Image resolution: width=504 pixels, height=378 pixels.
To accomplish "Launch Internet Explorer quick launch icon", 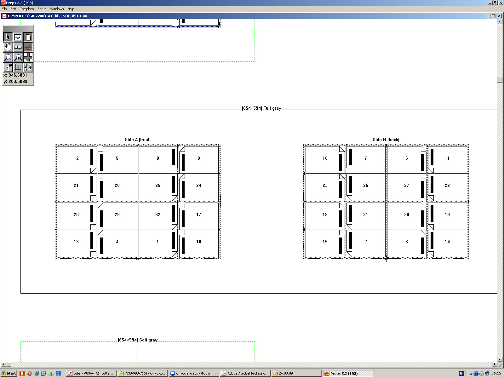I will point(37,373).
